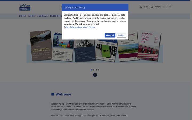Open the JOURNALS menu
The height and width of the screenshot is (120, 192).
(x=43, y=16)
